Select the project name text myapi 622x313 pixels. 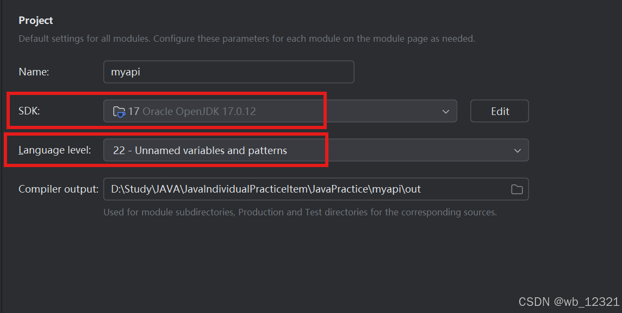pos(126,72)
